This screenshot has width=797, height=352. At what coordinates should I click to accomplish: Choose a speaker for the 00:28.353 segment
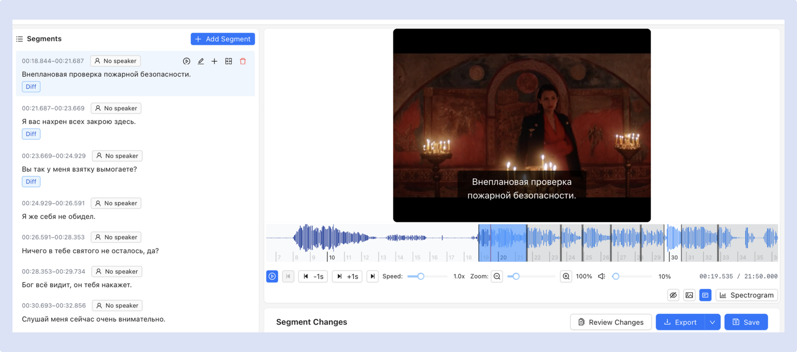117,271
